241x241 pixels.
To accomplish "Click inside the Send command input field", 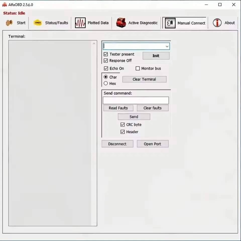I will tap(136, 100).
